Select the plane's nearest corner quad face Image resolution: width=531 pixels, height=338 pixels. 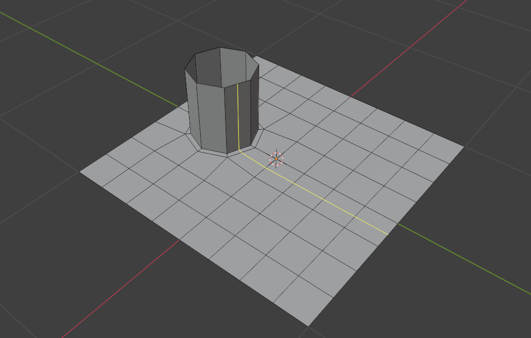click(303, 301)
